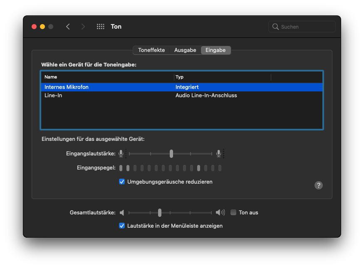Viewport: 364px width, 268px height.
Task: Click the large microphone icon right of slider
Action: click(x=218, y=154)
